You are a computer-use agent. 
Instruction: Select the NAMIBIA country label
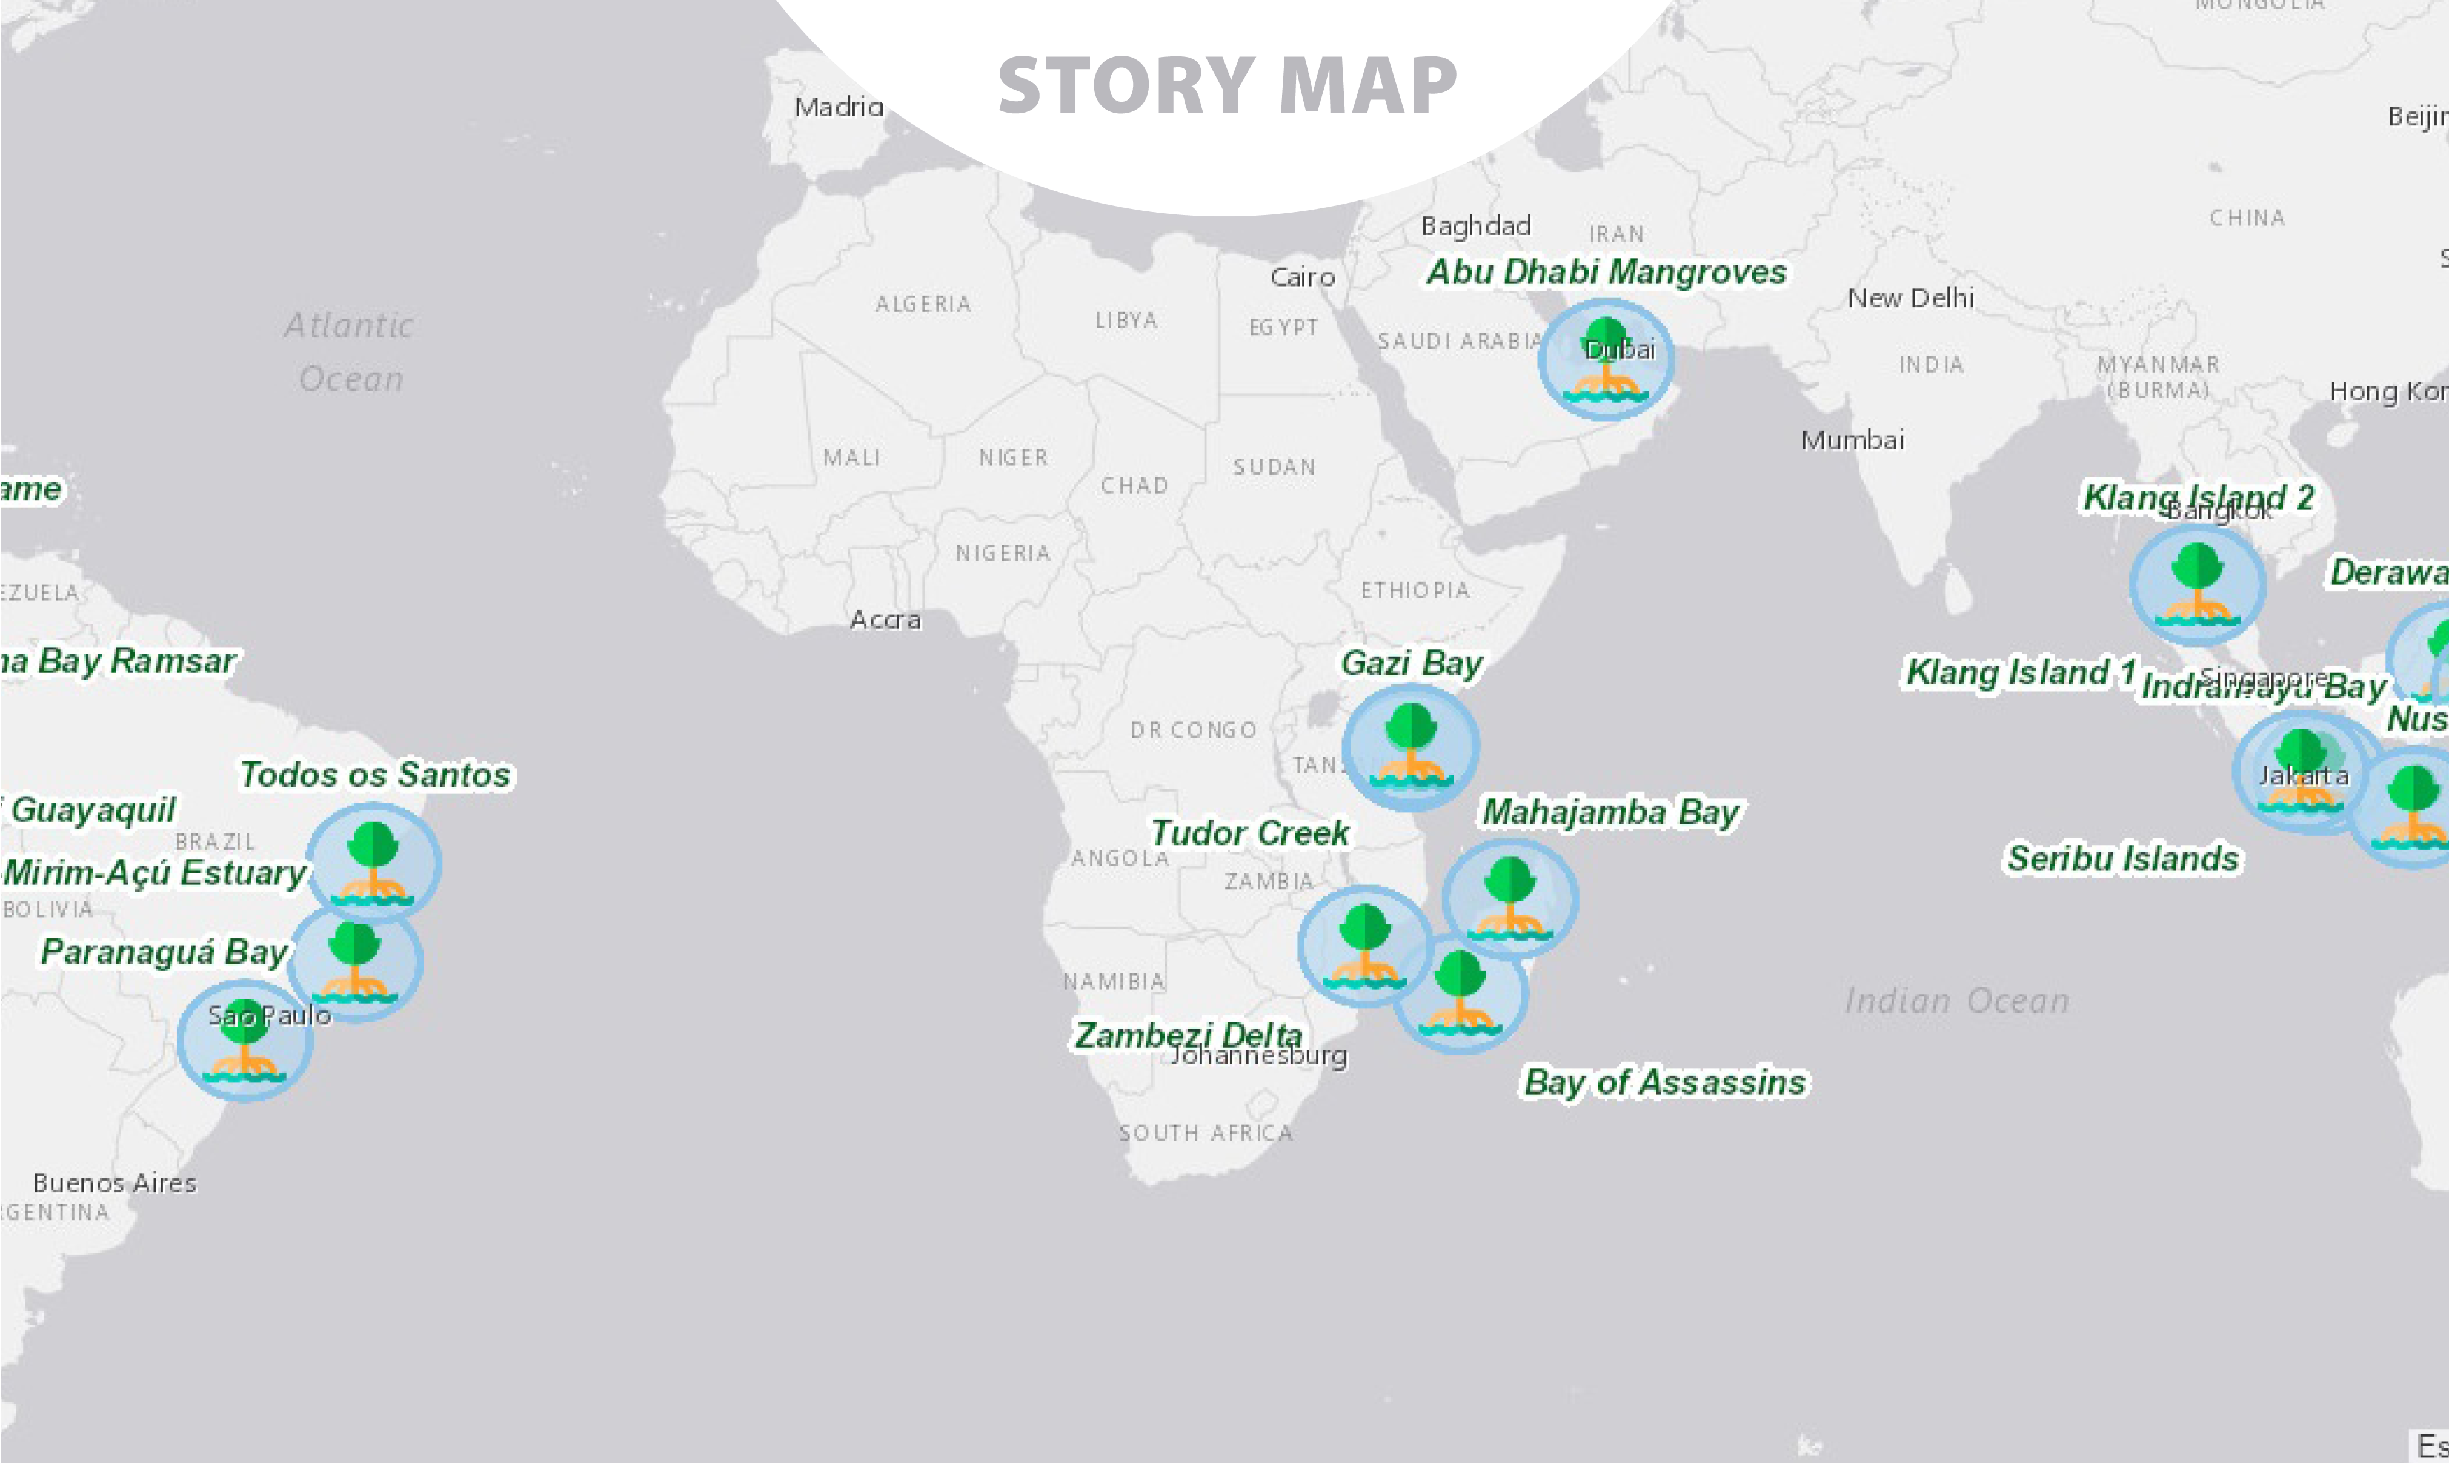coord(1114,982)
